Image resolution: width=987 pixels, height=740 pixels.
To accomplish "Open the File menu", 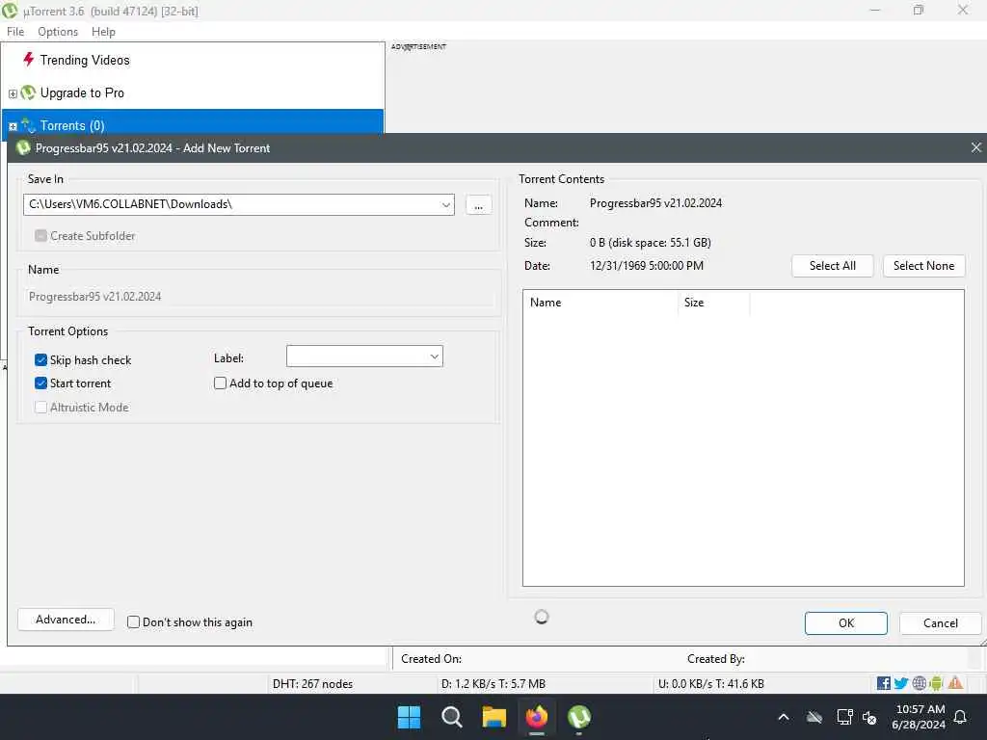I will tap(15, 32).
